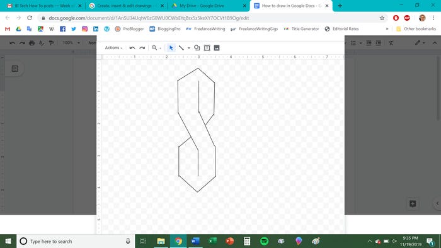Select How to draw in Google Docs tab
Viewport: 441px width, 248px height.
coord(291,6)
